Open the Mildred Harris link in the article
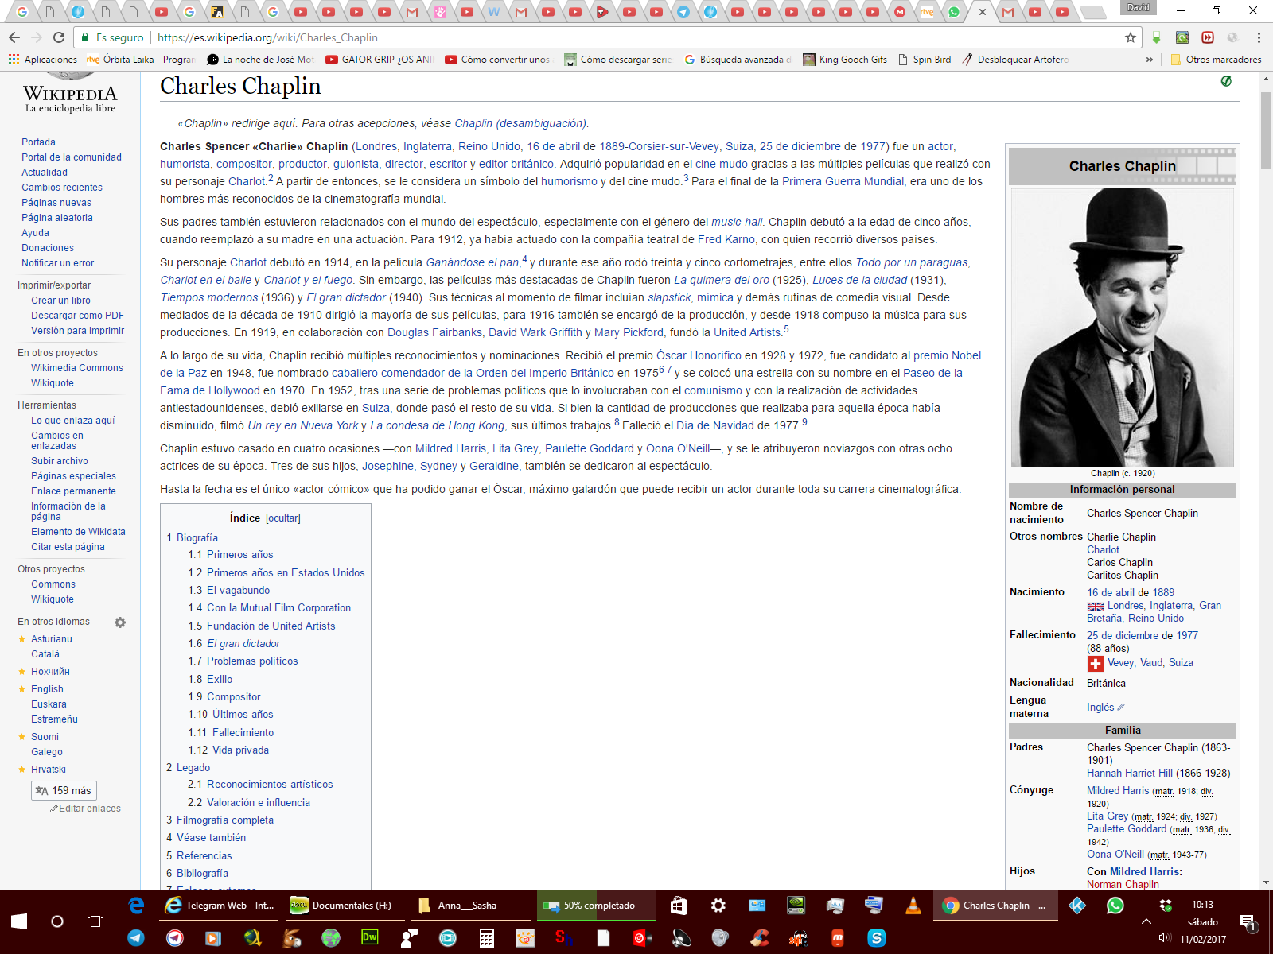1273x954 pixels. click(x=450, y=448)
